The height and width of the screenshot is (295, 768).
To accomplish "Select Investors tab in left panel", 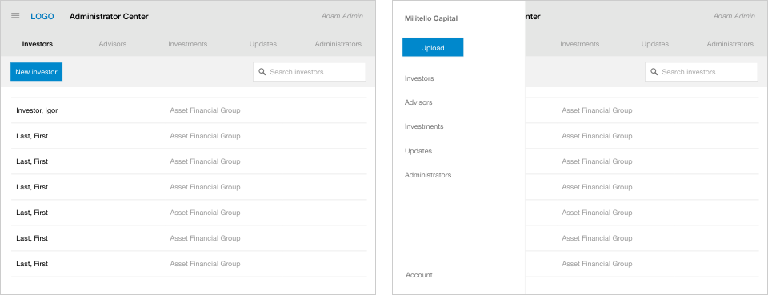I will click(x=38, y=44).
